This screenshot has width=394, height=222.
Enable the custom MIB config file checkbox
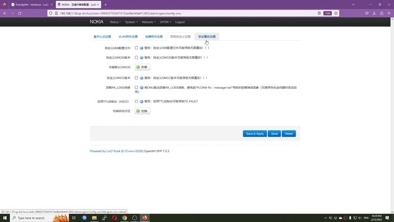click(136, 48)
